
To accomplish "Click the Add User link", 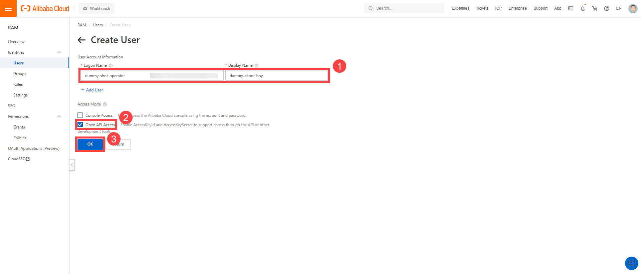I will pyautogui.click(x=92, y=90).
